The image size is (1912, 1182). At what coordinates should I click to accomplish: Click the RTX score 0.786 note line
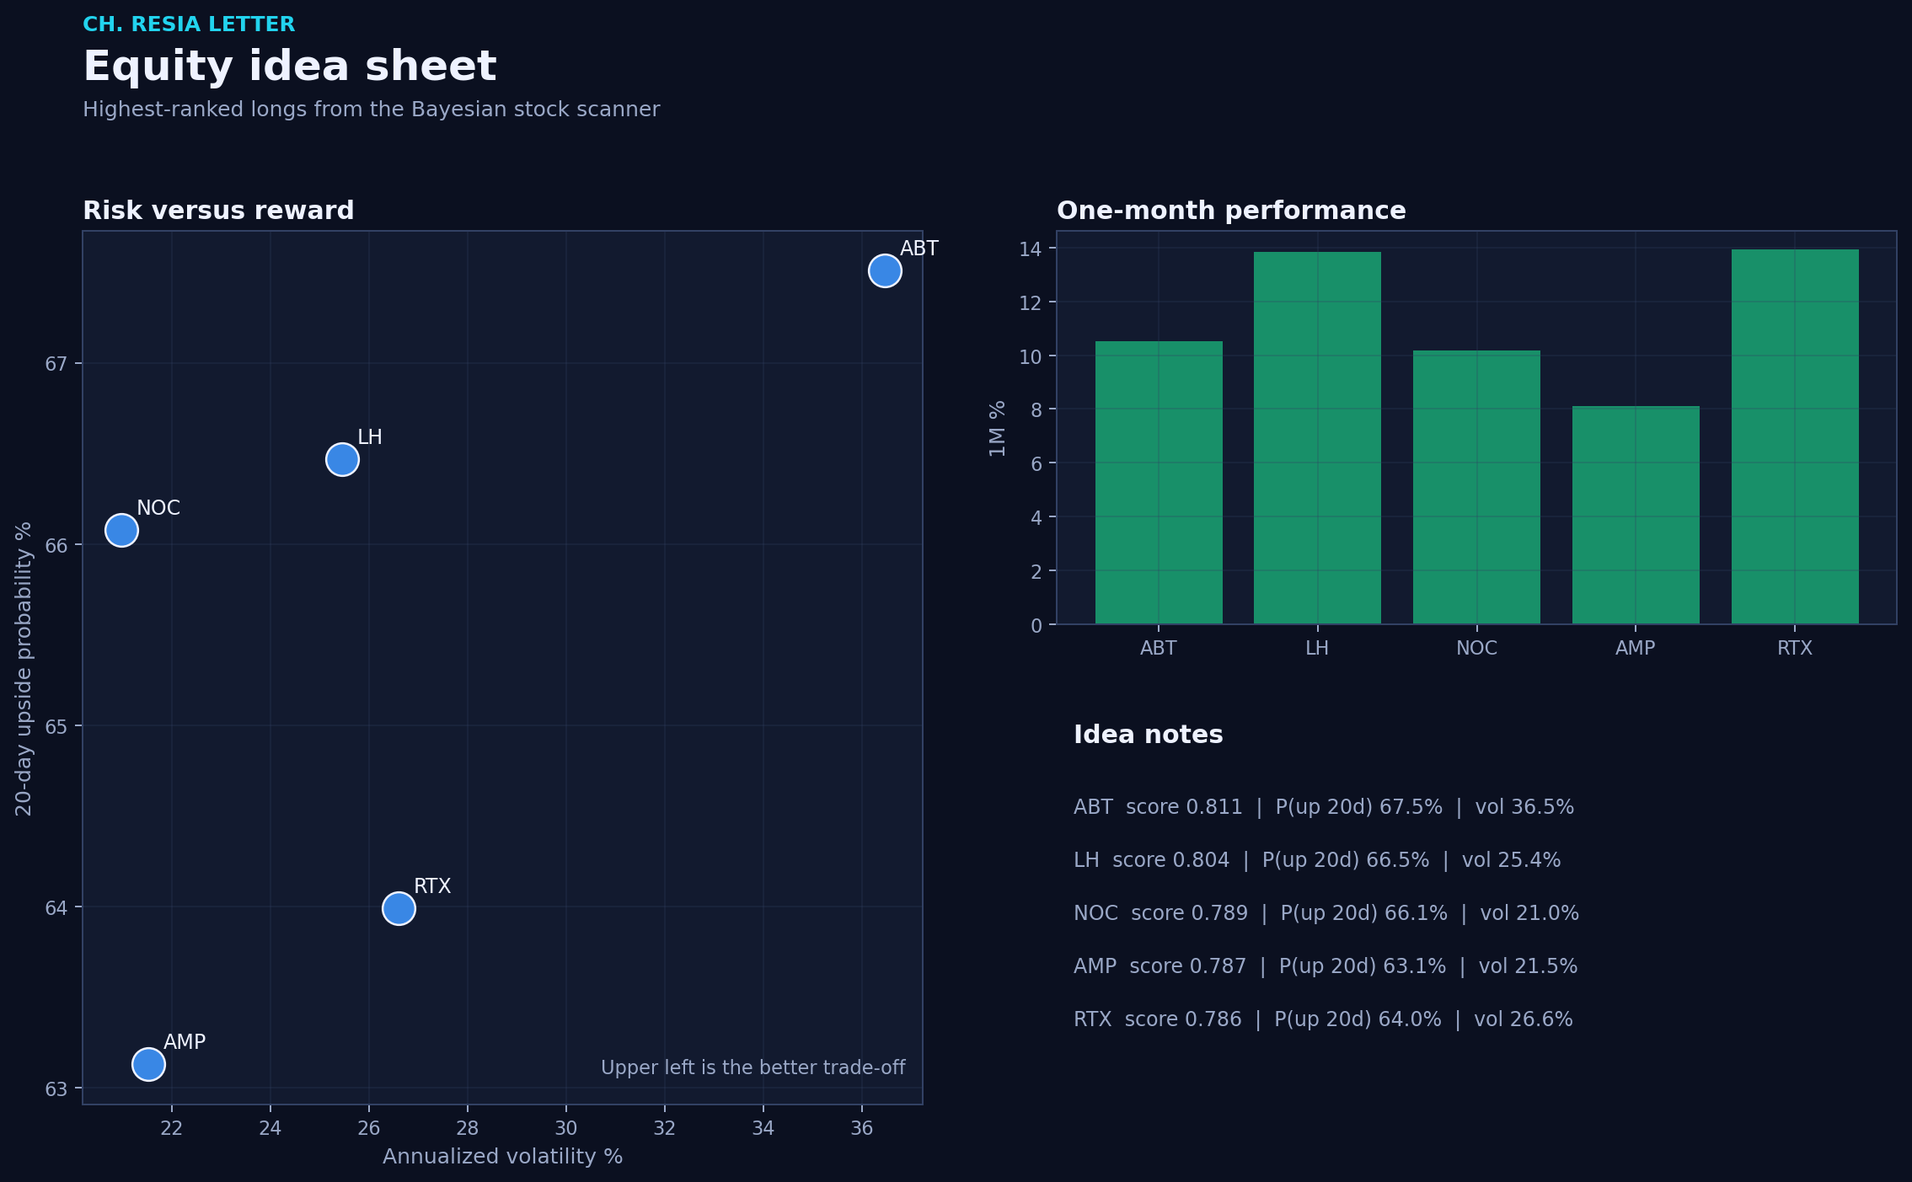(x=1323, y=1019)
